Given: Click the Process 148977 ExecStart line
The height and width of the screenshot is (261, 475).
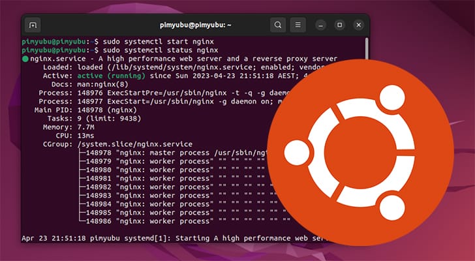Looking at the screenshot, I should (161, 101).
